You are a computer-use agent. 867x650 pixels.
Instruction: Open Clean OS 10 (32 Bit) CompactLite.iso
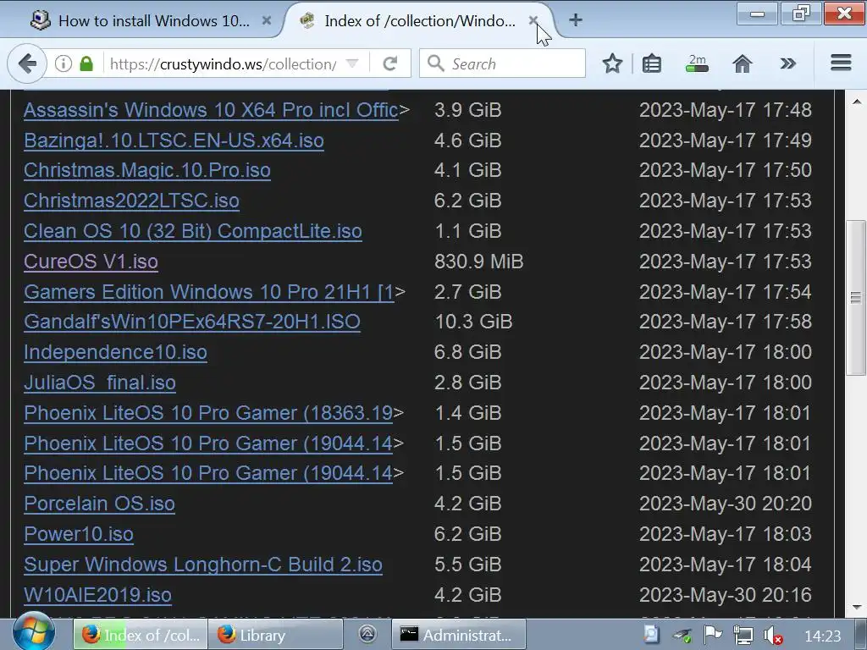coord(193,231)
